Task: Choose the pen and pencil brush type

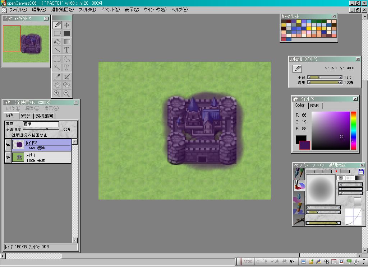Action: [x=299, y=174]
